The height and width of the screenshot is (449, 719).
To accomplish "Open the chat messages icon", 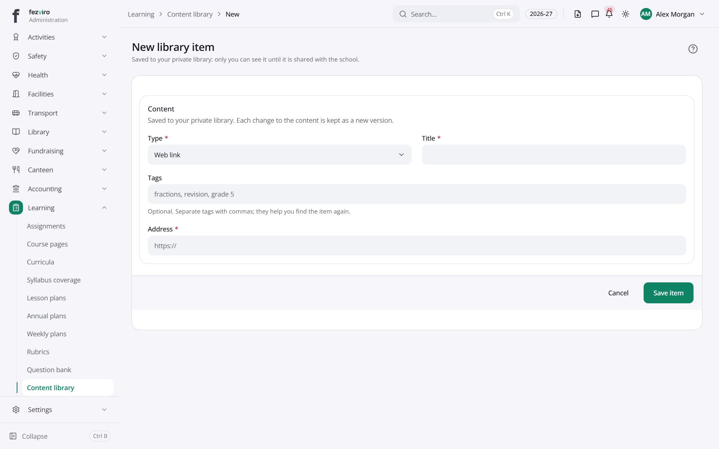I will 595,14.
